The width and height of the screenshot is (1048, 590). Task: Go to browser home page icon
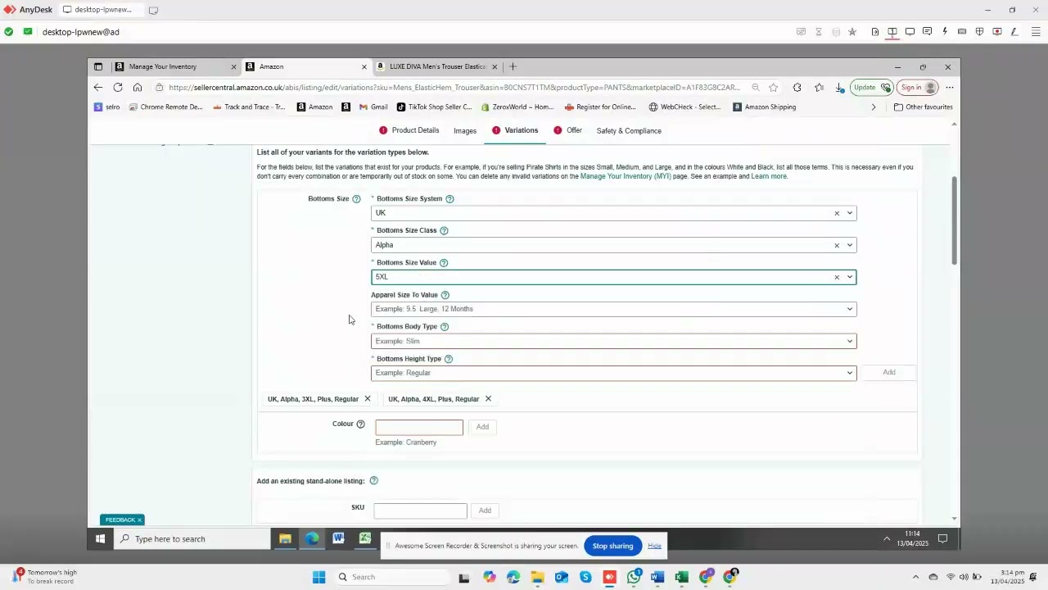[138, 88]
